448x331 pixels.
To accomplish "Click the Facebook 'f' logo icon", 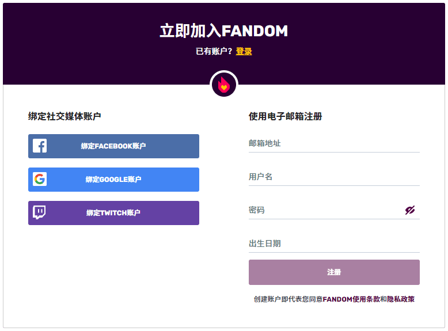I will click(x=40, y=146).
